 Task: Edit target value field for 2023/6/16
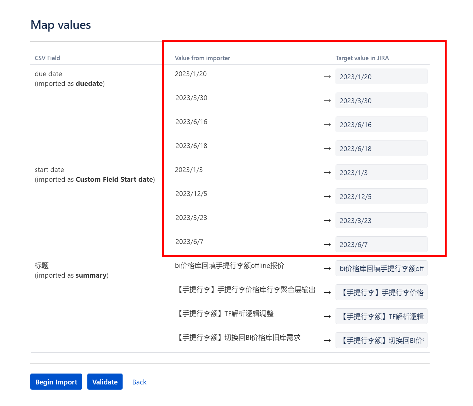point(381,124)
